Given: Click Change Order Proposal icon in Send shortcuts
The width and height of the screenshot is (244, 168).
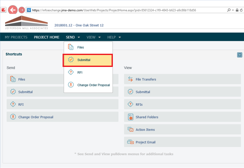Looking at the screenshot, I should pos(13,117).
